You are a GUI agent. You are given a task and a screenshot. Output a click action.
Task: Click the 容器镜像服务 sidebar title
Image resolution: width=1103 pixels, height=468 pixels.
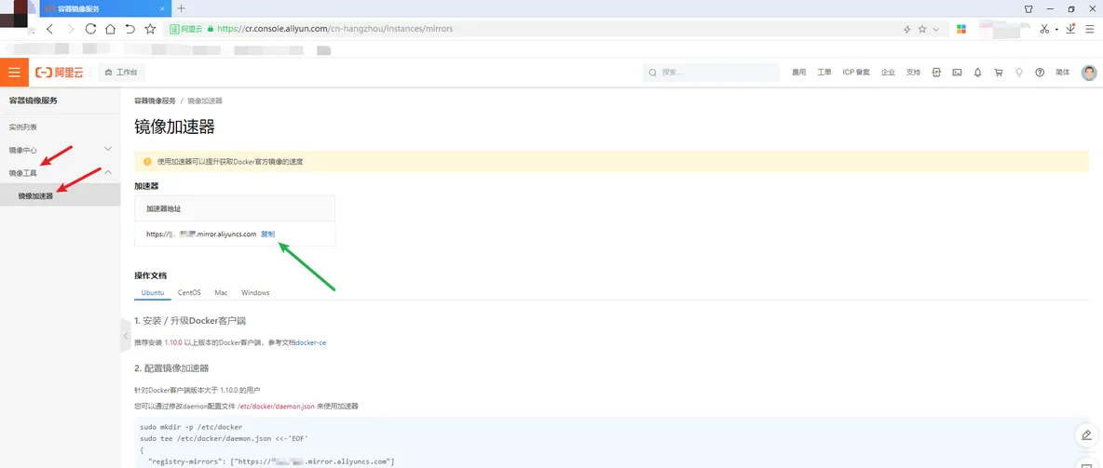33,100
